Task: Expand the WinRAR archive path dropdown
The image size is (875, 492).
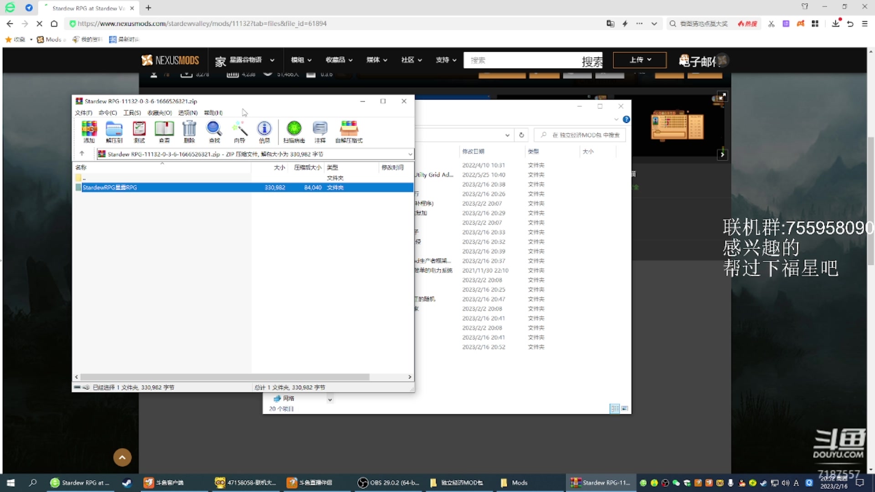Action: click(410, 154)
